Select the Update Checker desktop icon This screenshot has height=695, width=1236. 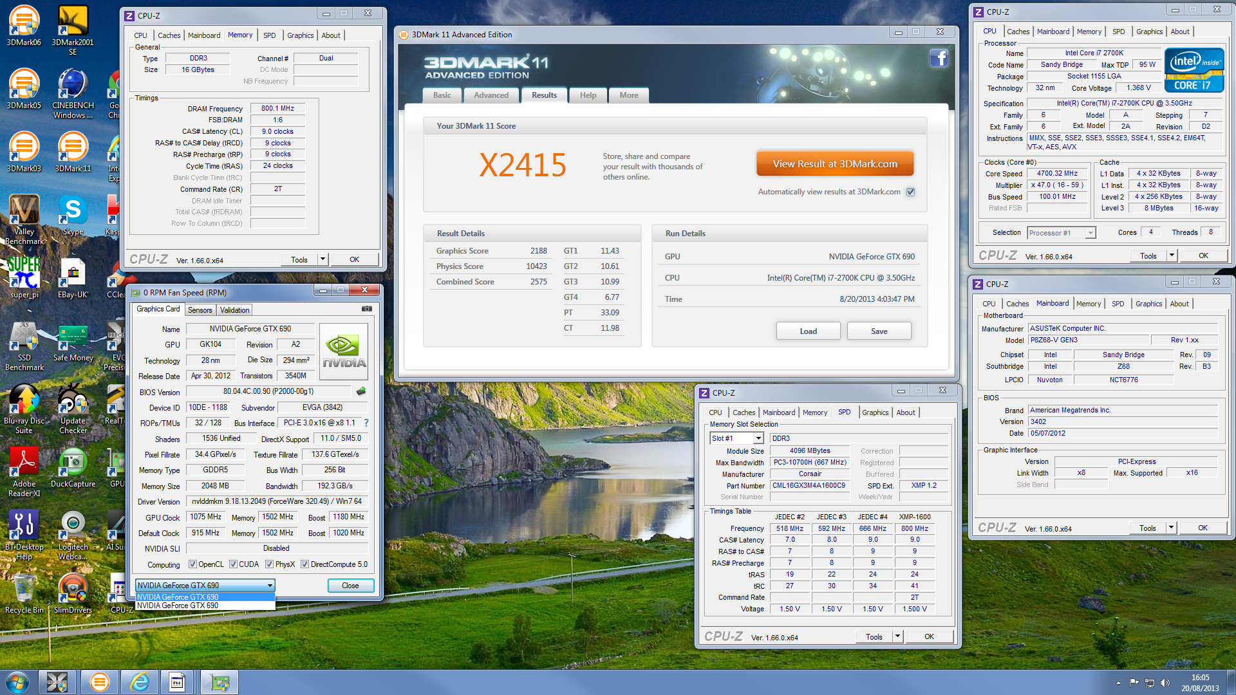(73, 409)
